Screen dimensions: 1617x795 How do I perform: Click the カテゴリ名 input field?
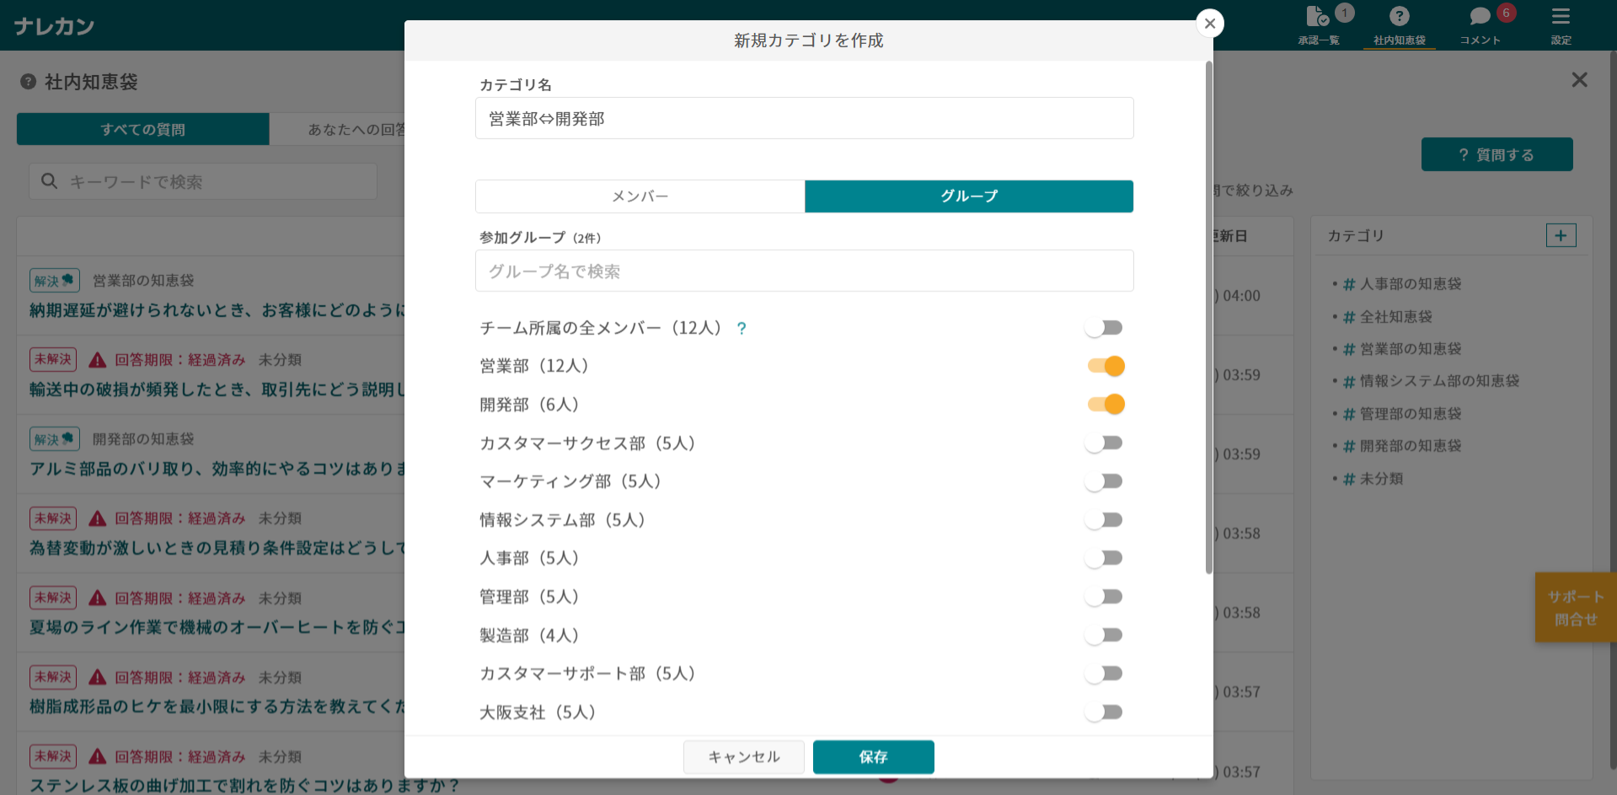click(x=803, y=118)
